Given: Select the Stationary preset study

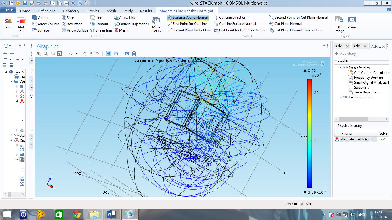Looking at the screenshot, I should pos(362,87).
